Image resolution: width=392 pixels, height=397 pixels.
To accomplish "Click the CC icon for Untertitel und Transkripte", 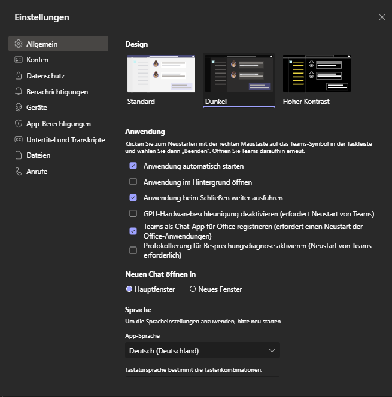I will coord(19,139).
